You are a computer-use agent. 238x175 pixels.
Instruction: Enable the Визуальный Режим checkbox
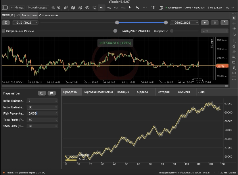tap(4, 31)
